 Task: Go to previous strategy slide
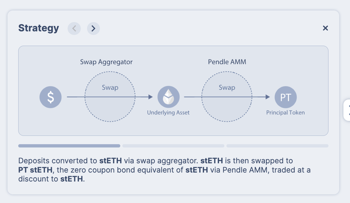click(74, 28)
